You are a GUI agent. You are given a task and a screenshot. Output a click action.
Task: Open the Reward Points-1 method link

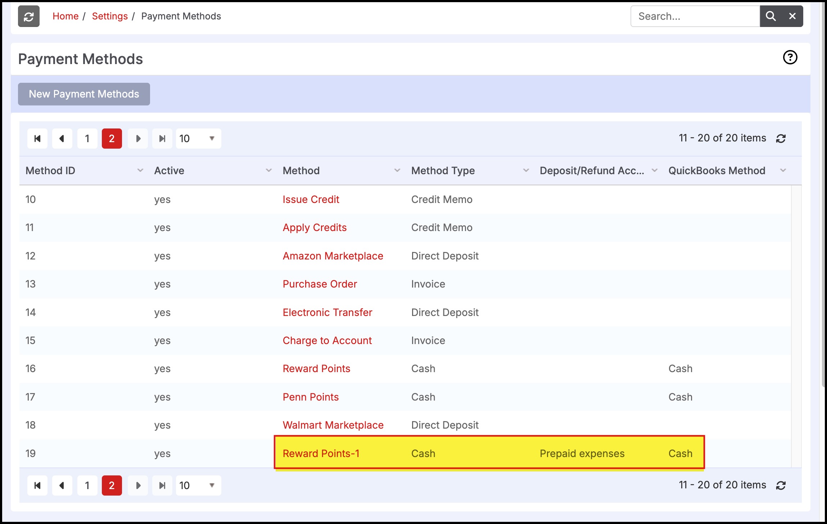(x=321, y=453)
